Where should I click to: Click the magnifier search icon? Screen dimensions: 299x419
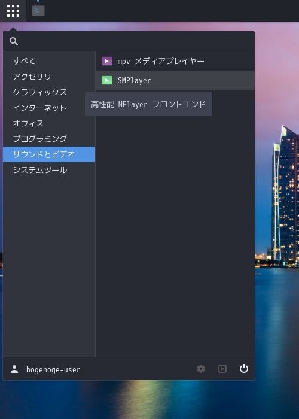[14, 41]
